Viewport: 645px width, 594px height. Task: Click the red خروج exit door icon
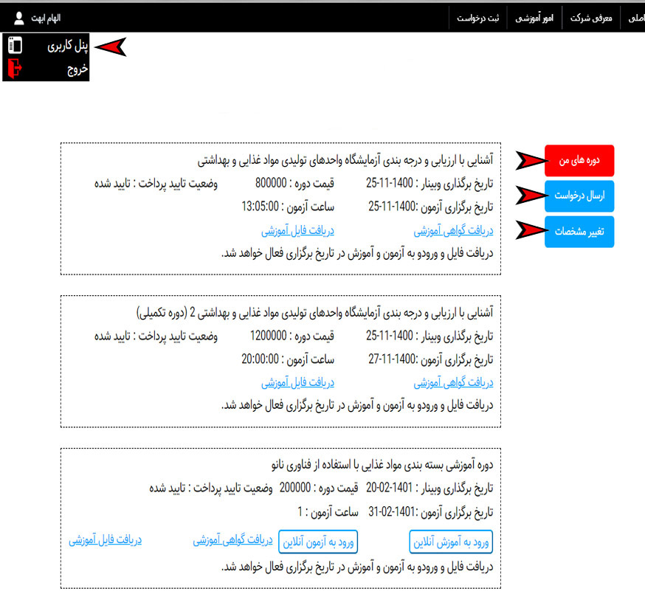pyautogui.click(x=15, y=69)
